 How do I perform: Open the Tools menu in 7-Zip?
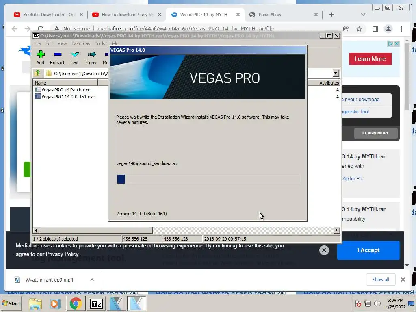pos(100,43)
